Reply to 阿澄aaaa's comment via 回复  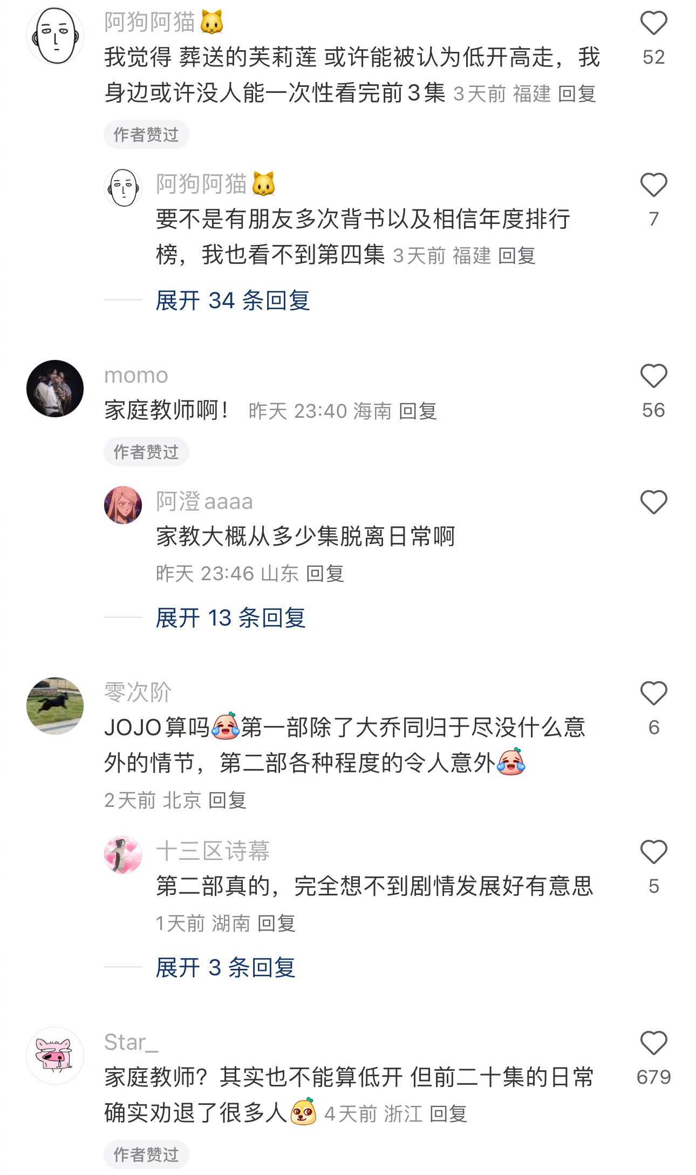pos(325,573)
